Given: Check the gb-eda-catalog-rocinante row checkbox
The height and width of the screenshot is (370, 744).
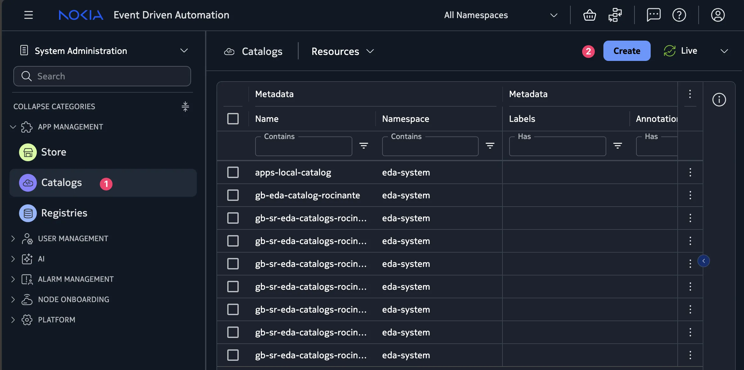Looking at the screenshot, I should tap(233, 195).
